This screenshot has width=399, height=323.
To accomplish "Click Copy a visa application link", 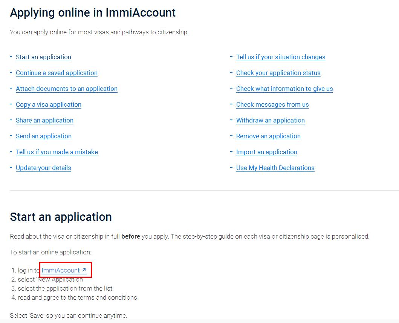I will [x=49, y=104].
